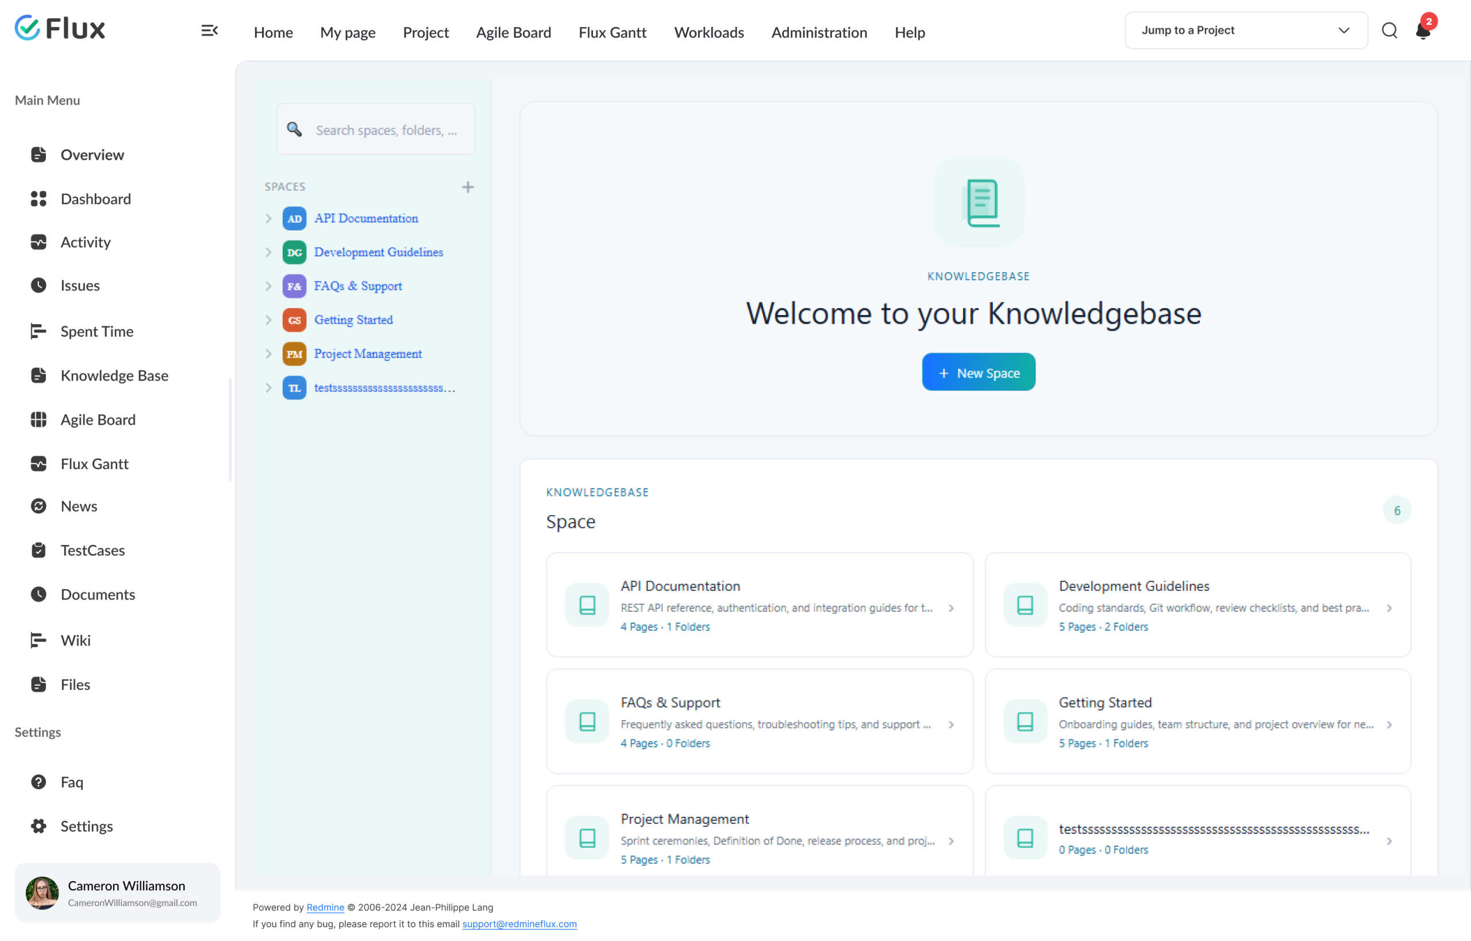Open Cameron Williamson's profile card
Viewport: 1471px width, 941px height.
click(x=117, y=893)
